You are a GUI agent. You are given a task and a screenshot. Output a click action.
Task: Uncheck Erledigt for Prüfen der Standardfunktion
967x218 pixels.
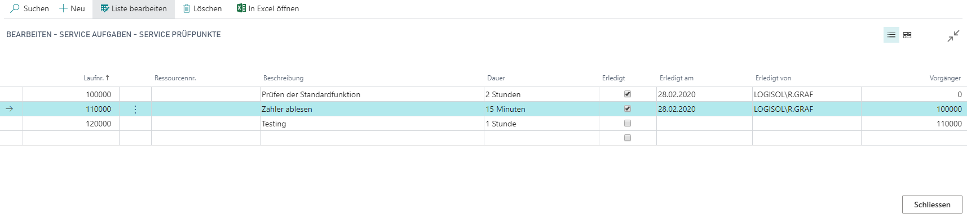tap(628, 94)
